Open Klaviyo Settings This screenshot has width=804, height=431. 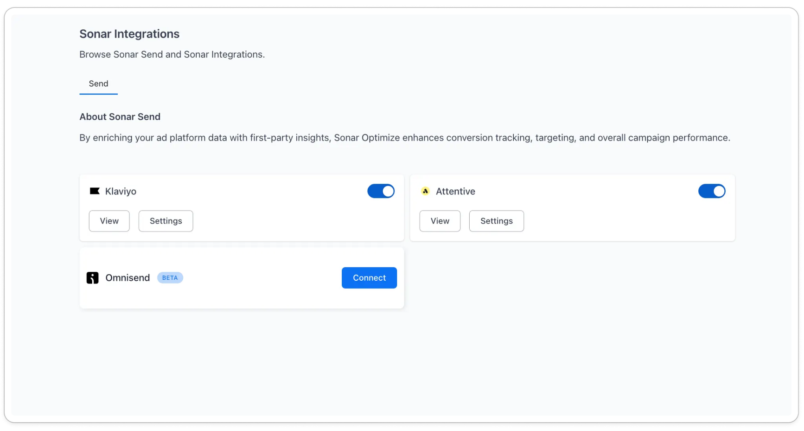coord(166,221)
